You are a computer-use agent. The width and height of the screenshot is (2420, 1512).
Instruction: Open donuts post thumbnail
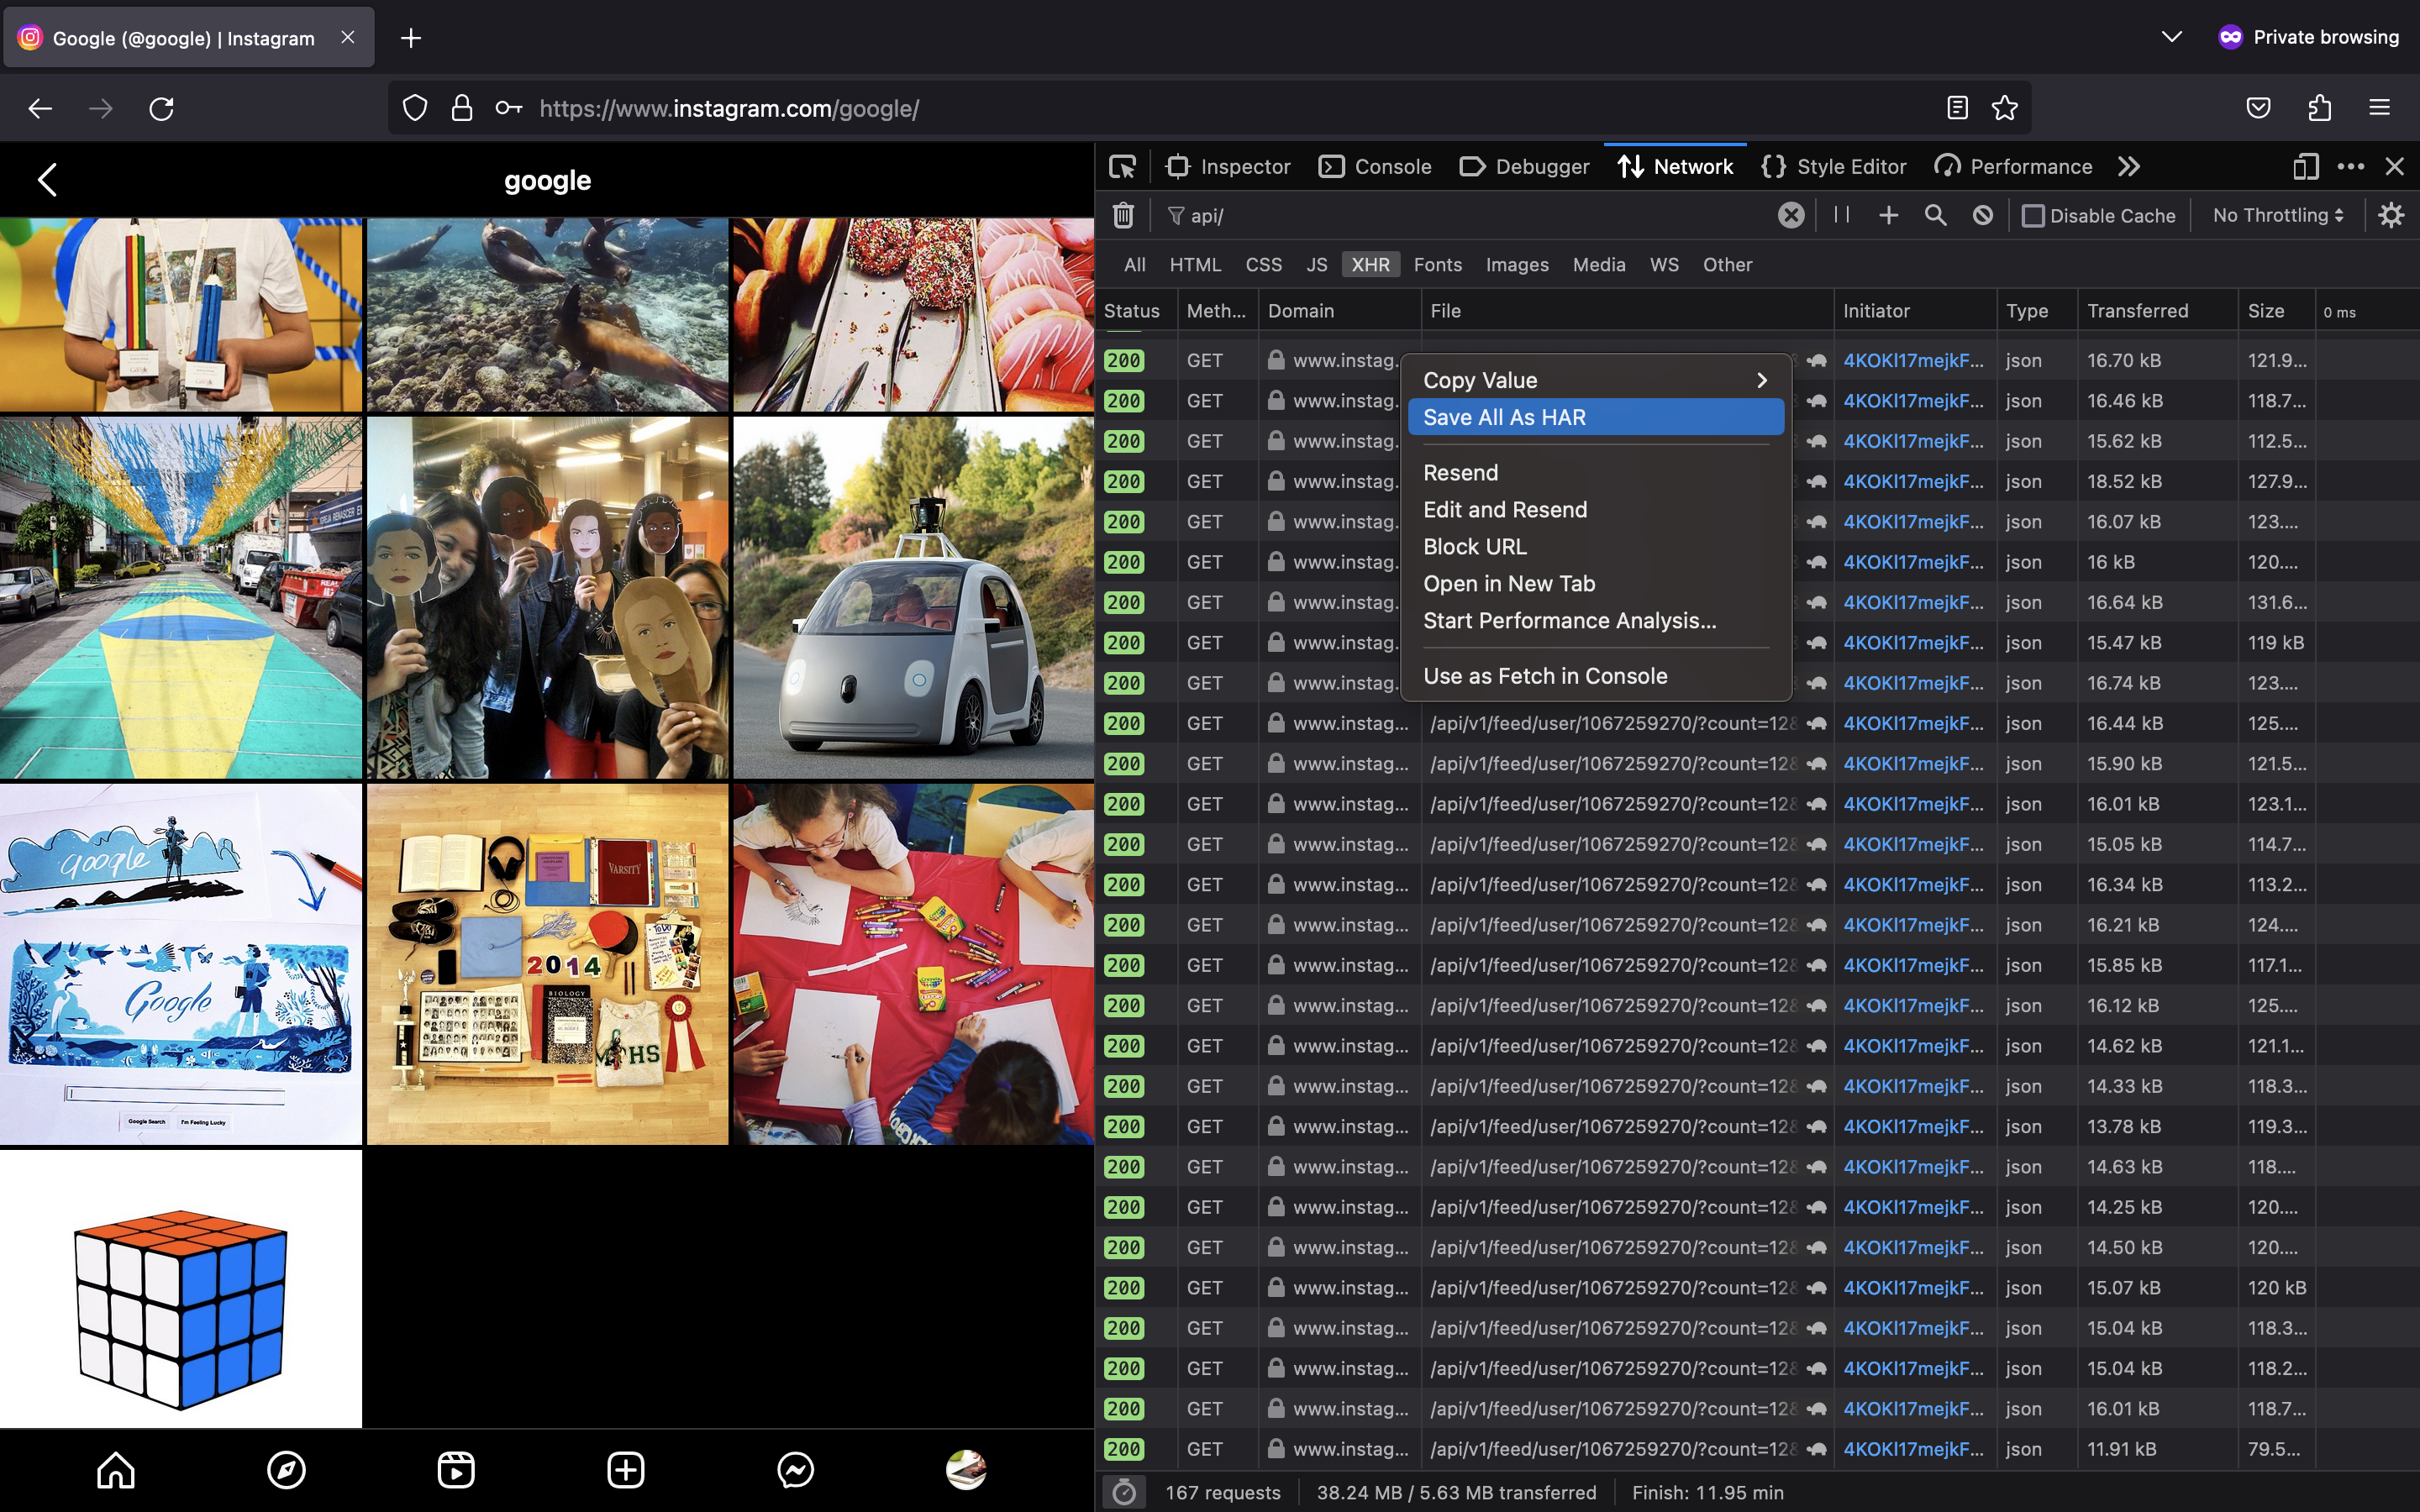click(x=913, y=315)
